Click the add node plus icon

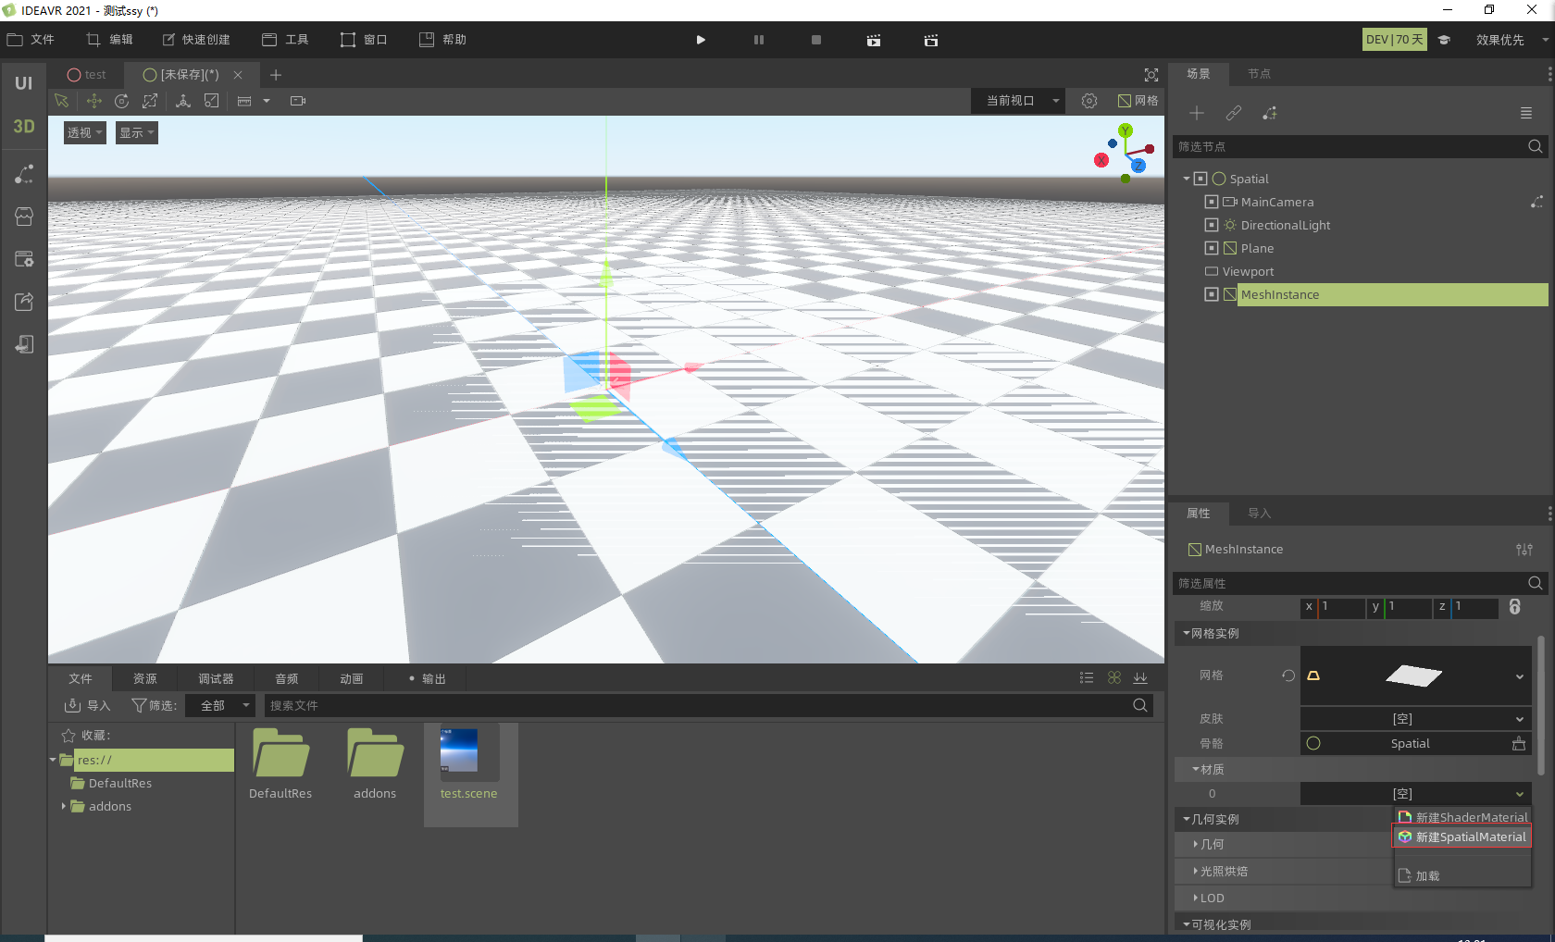(x=1197, y=113)
